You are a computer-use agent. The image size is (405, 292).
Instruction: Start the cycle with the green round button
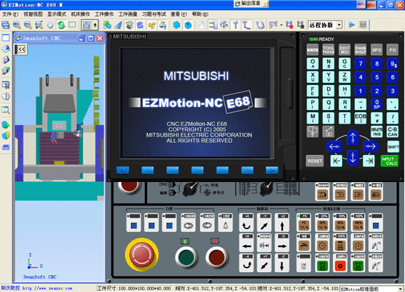[x=186, y=257]
